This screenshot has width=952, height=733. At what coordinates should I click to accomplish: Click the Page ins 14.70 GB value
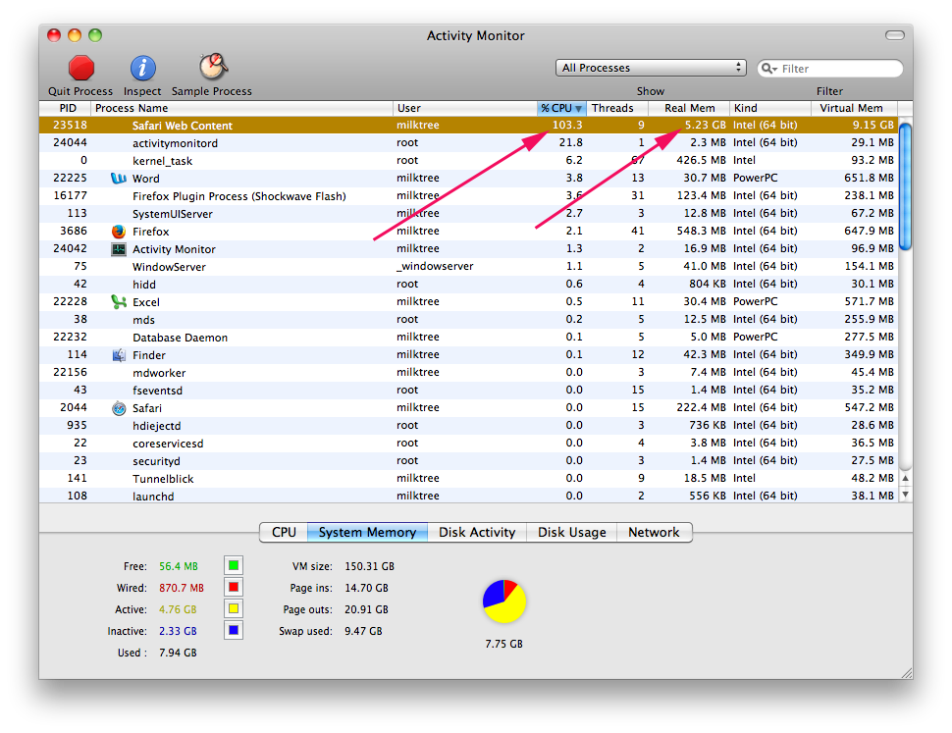click(x=366, y=588)
